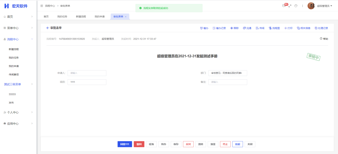Click the 备注 remarks input field

[227, 82]
